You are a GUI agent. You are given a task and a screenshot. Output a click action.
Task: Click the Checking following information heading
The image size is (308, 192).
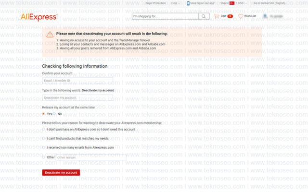75,66
